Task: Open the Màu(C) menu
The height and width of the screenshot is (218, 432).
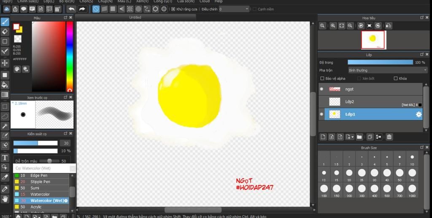Action: (124, 1)
